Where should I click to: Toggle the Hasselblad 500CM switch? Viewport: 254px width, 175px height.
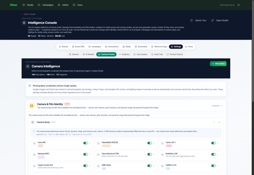[x=149, y=143]
